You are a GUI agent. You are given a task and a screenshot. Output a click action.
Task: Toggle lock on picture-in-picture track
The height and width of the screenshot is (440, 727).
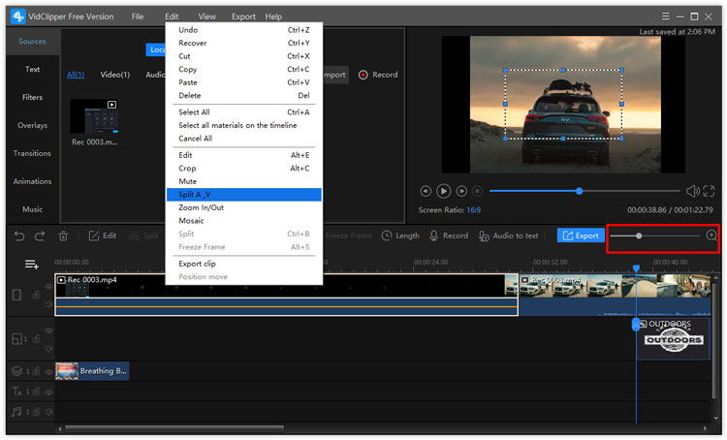click(x=36, y=339)
